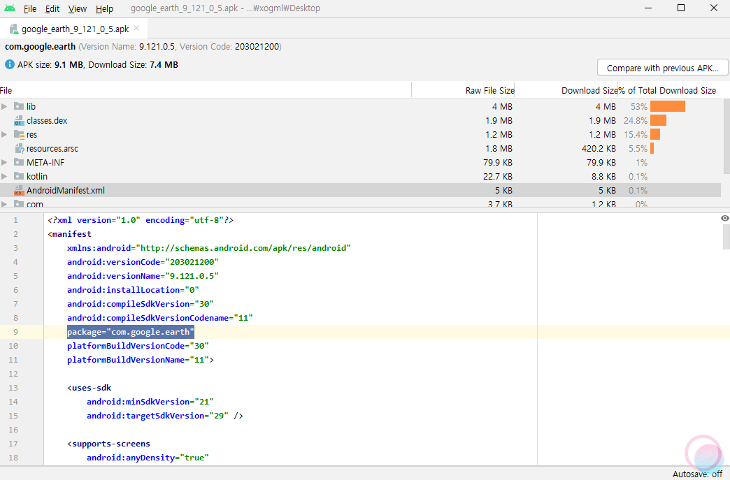
Task: Click the file list vertical scrollbar
Action: click(x=727, y=136)
